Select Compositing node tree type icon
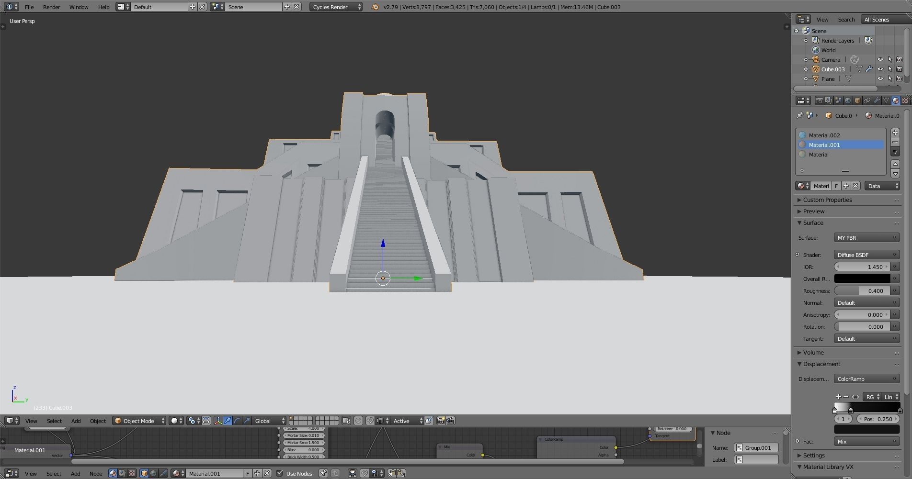912x479 pixels. click(x=122, y=473)
